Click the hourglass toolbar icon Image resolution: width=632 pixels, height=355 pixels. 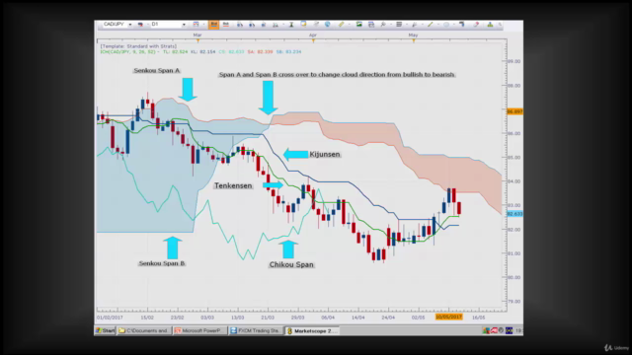coord(291,25)
